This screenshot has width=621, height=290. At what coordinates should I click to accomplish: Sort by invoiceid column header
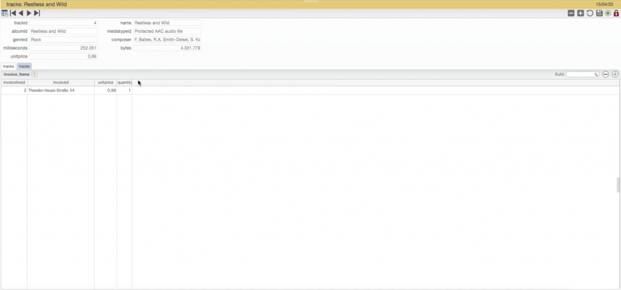coord(61,83)
